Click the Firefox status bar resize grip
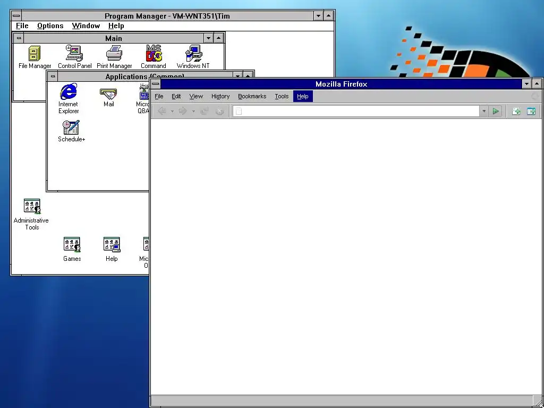This screenshot has width=544, height=408. 538,402
